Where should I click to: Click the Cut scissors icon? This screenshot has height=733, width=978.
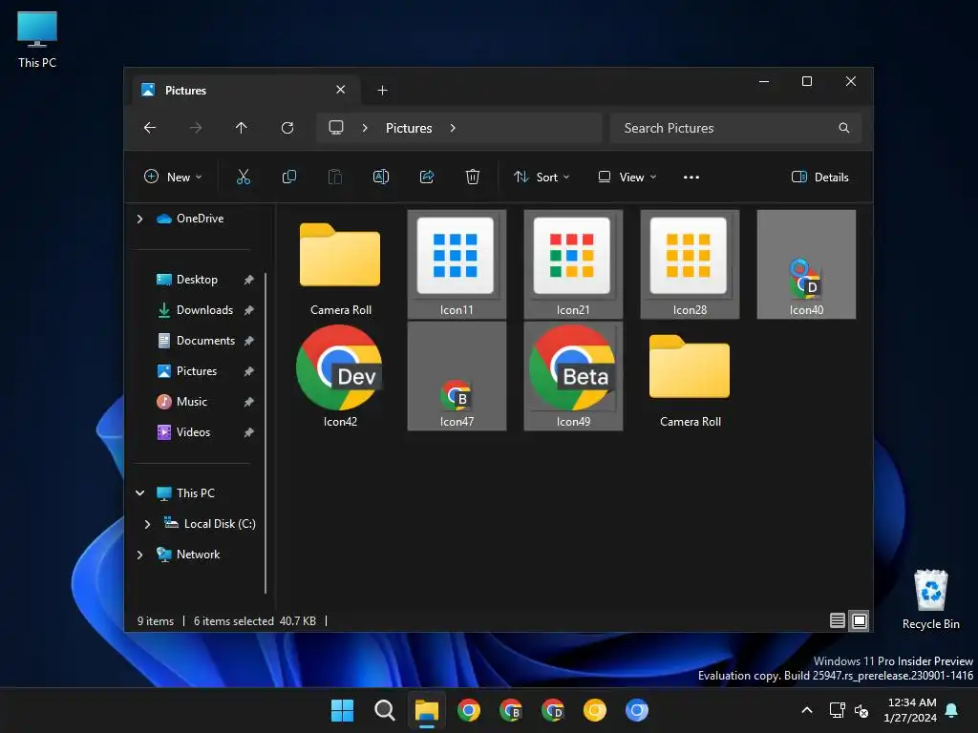pyautogui.click(x=244, y=177)
